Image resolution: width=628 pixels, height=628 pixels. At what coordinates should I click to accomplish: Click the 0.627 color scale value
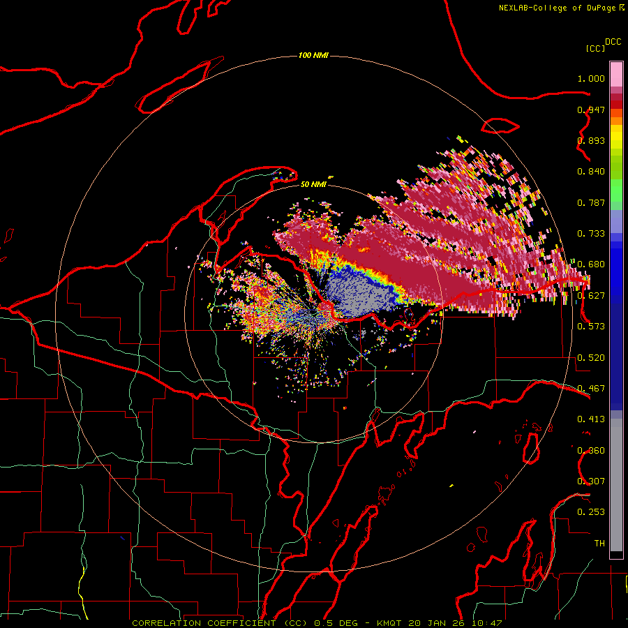click(591, 296)
